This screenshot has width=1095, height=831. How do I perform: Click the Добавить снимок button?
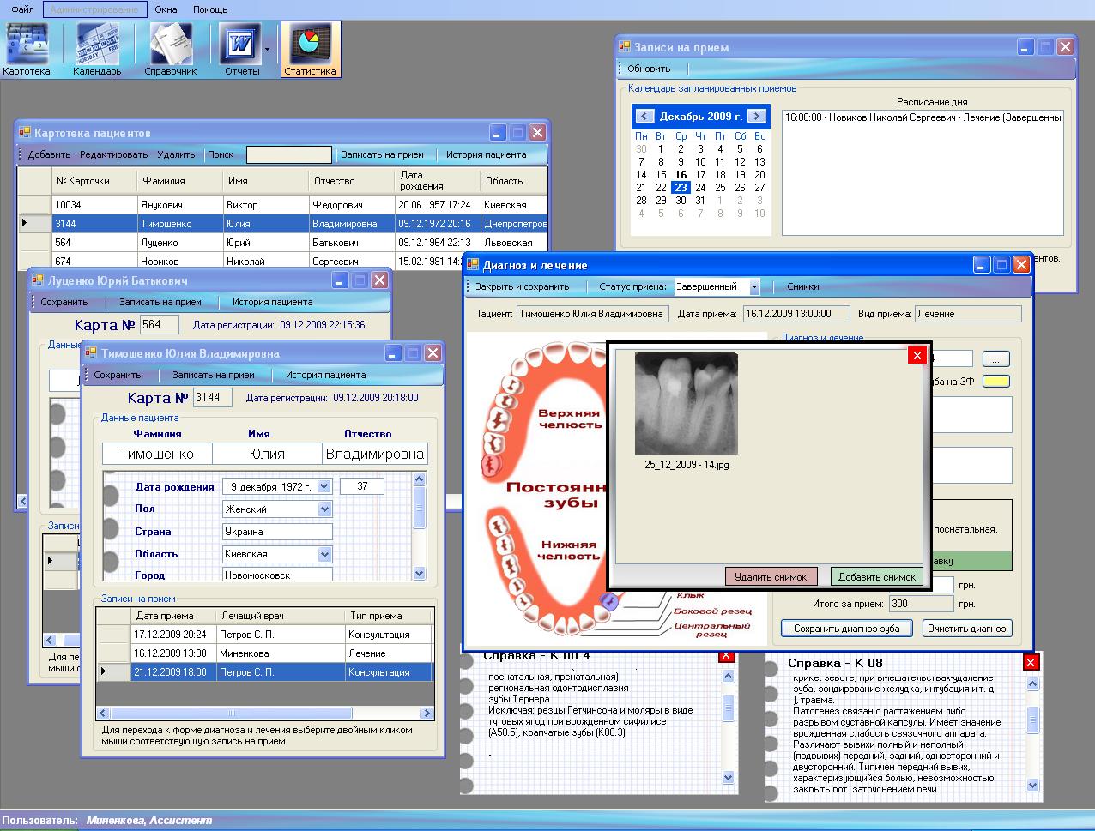pyautogui.click(x=876, y=577)
